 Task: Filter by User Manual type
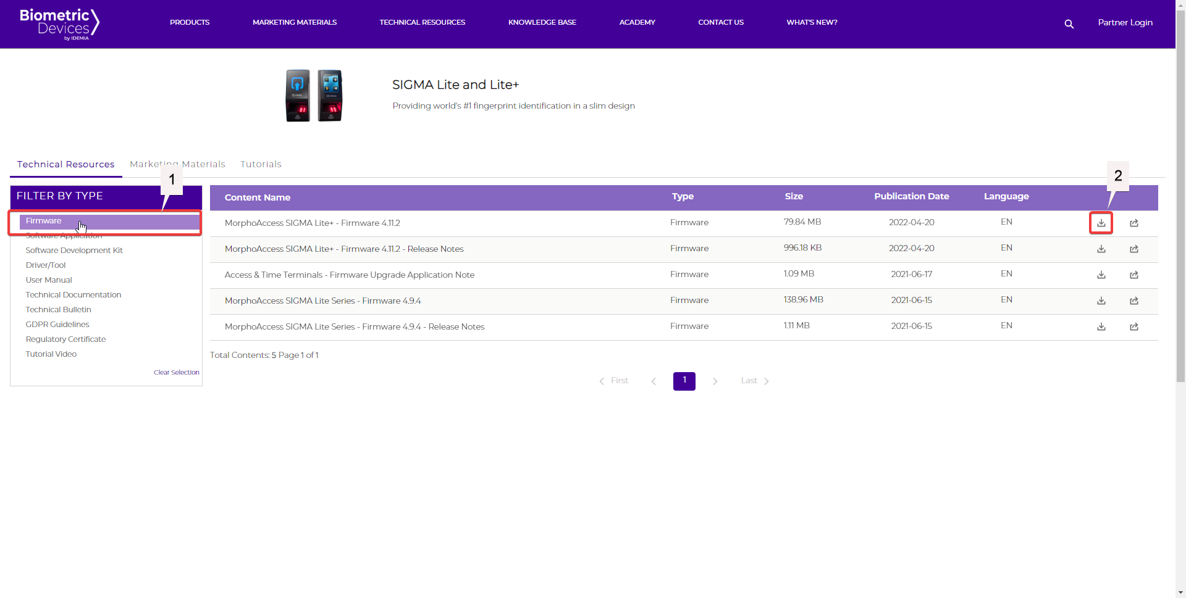49,280
